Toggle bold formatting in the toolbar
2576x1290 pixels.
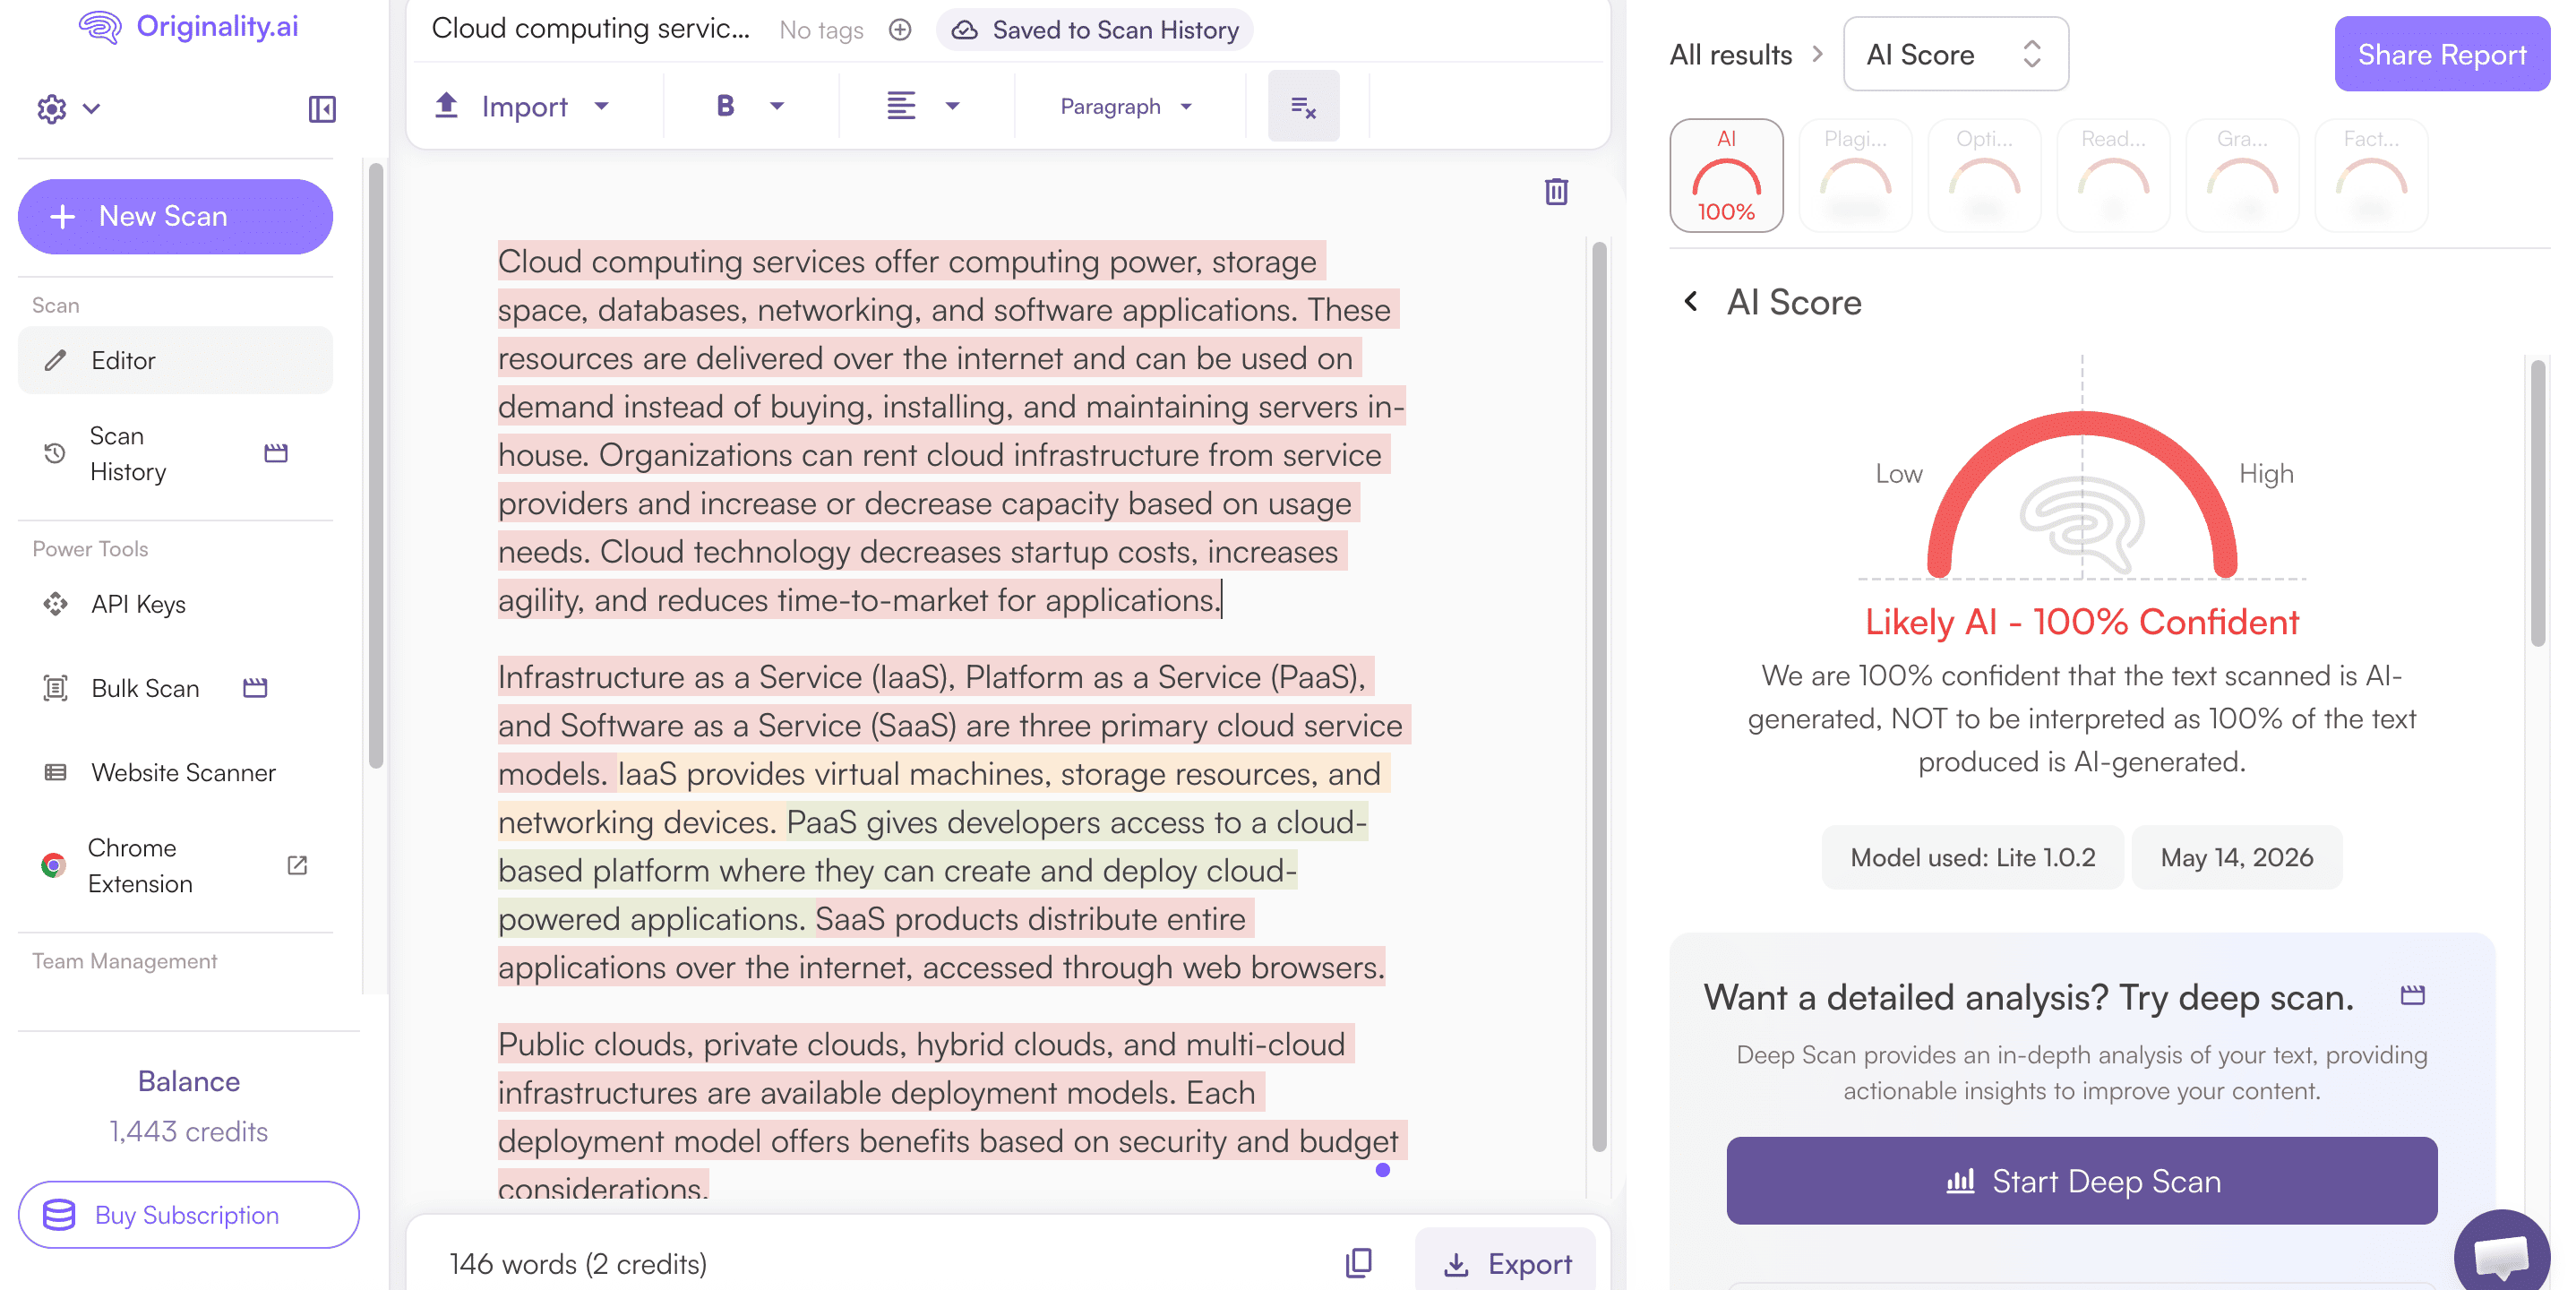(726, 106)
